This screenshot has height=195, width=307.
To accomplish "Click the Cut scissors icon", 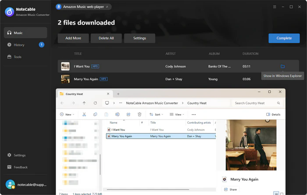I will [x=84, y=115].
